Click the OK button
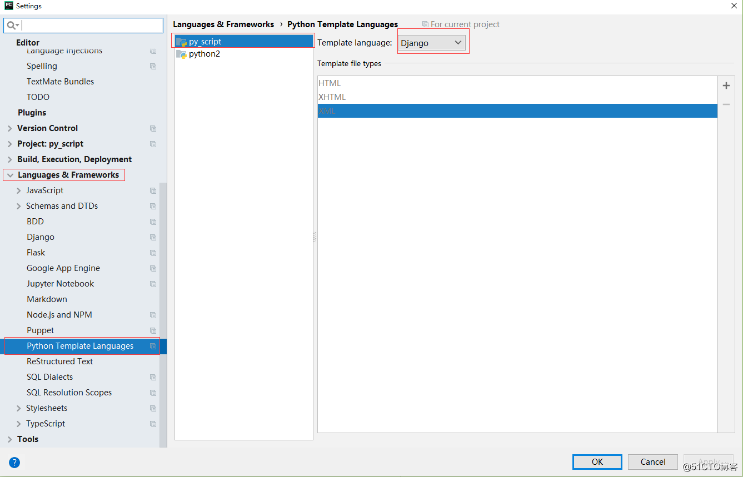The image size is (743, 477). click(597, 461)
